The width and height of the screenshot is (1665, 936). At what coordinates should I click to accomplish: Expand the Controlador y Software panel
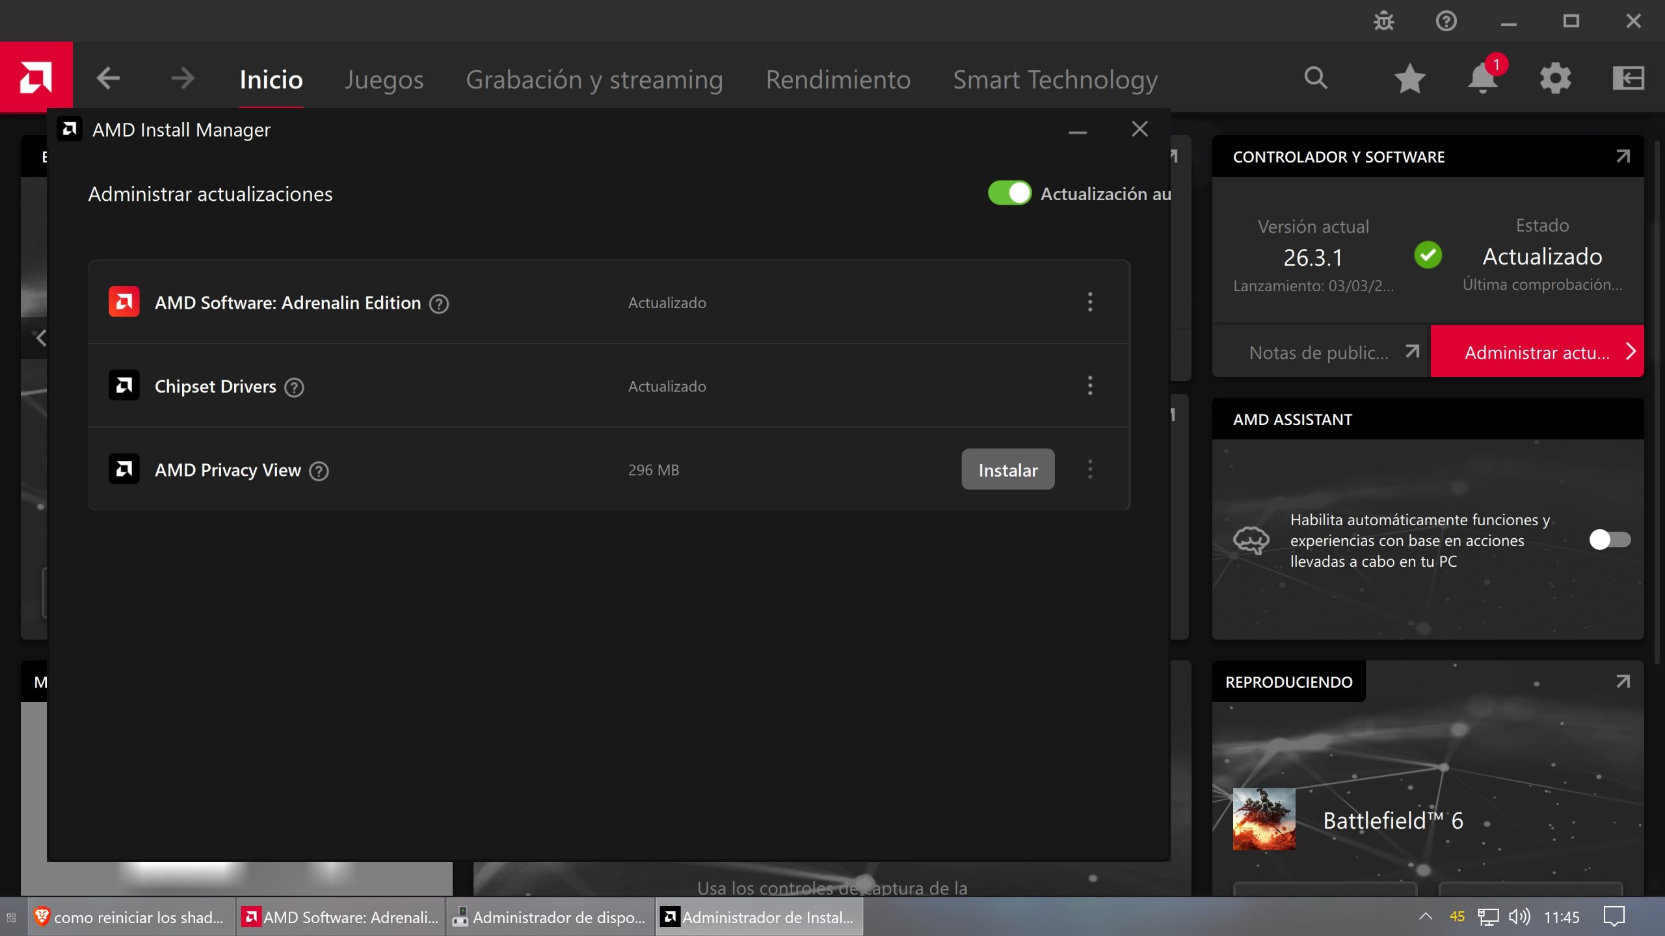[1623, 157]
